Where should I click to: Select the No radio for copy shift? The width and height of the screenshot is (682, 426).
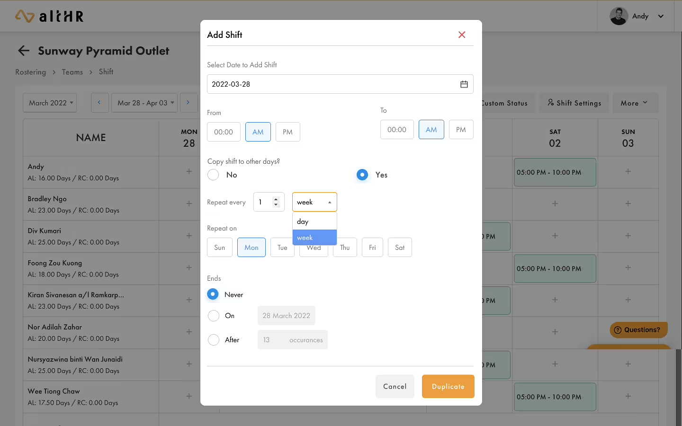[214, 175]
